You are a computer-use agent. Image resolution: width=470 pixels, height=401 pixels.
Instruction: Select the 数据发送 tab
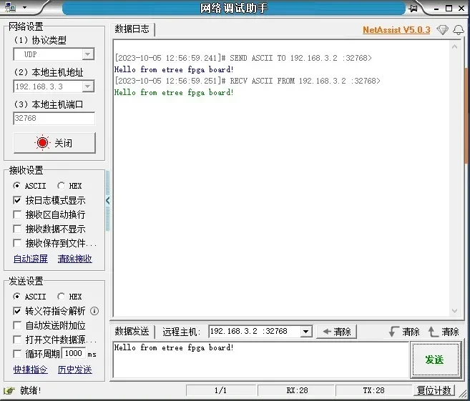132,332
